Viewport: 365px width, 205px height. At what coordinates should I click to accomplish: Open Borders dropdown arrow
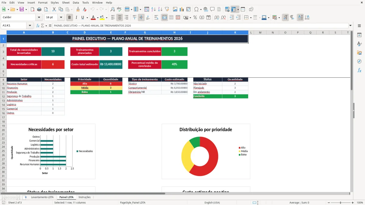[x=251, y=18]
